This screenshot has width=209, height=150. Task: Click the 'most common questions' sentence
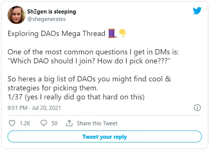[93, 52]
